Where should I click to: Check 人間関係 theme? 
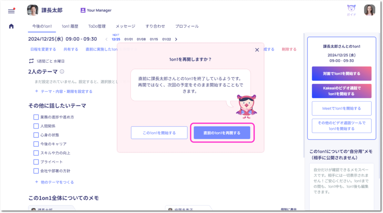tap(36, 126)
